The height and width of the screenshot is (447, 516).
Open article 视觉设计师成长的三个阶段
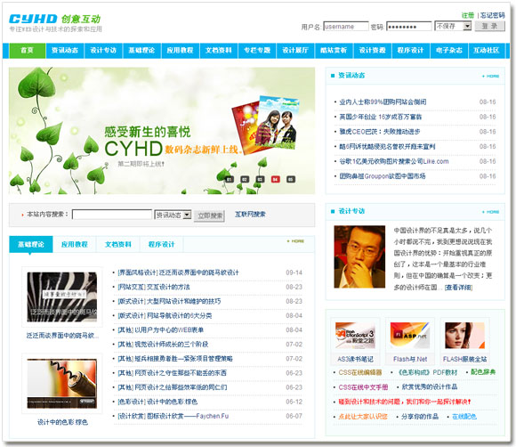coord(163,345)
